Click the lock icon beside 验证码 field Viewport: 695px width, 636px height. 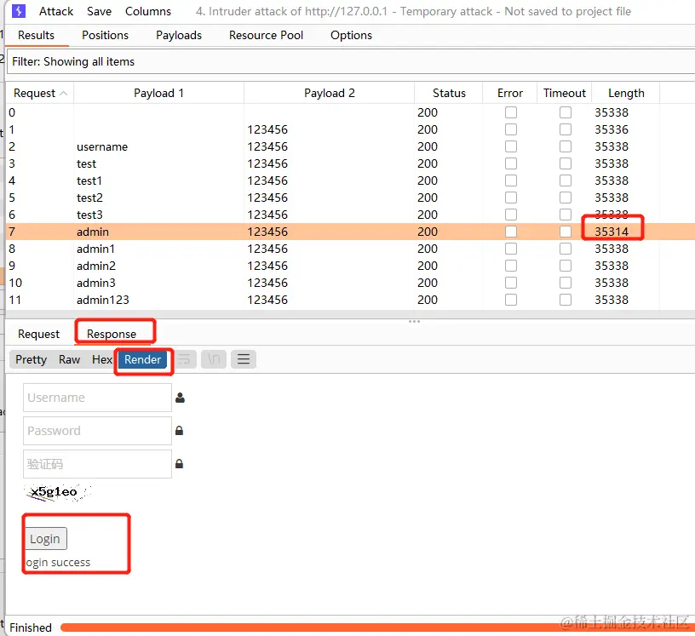179,464
